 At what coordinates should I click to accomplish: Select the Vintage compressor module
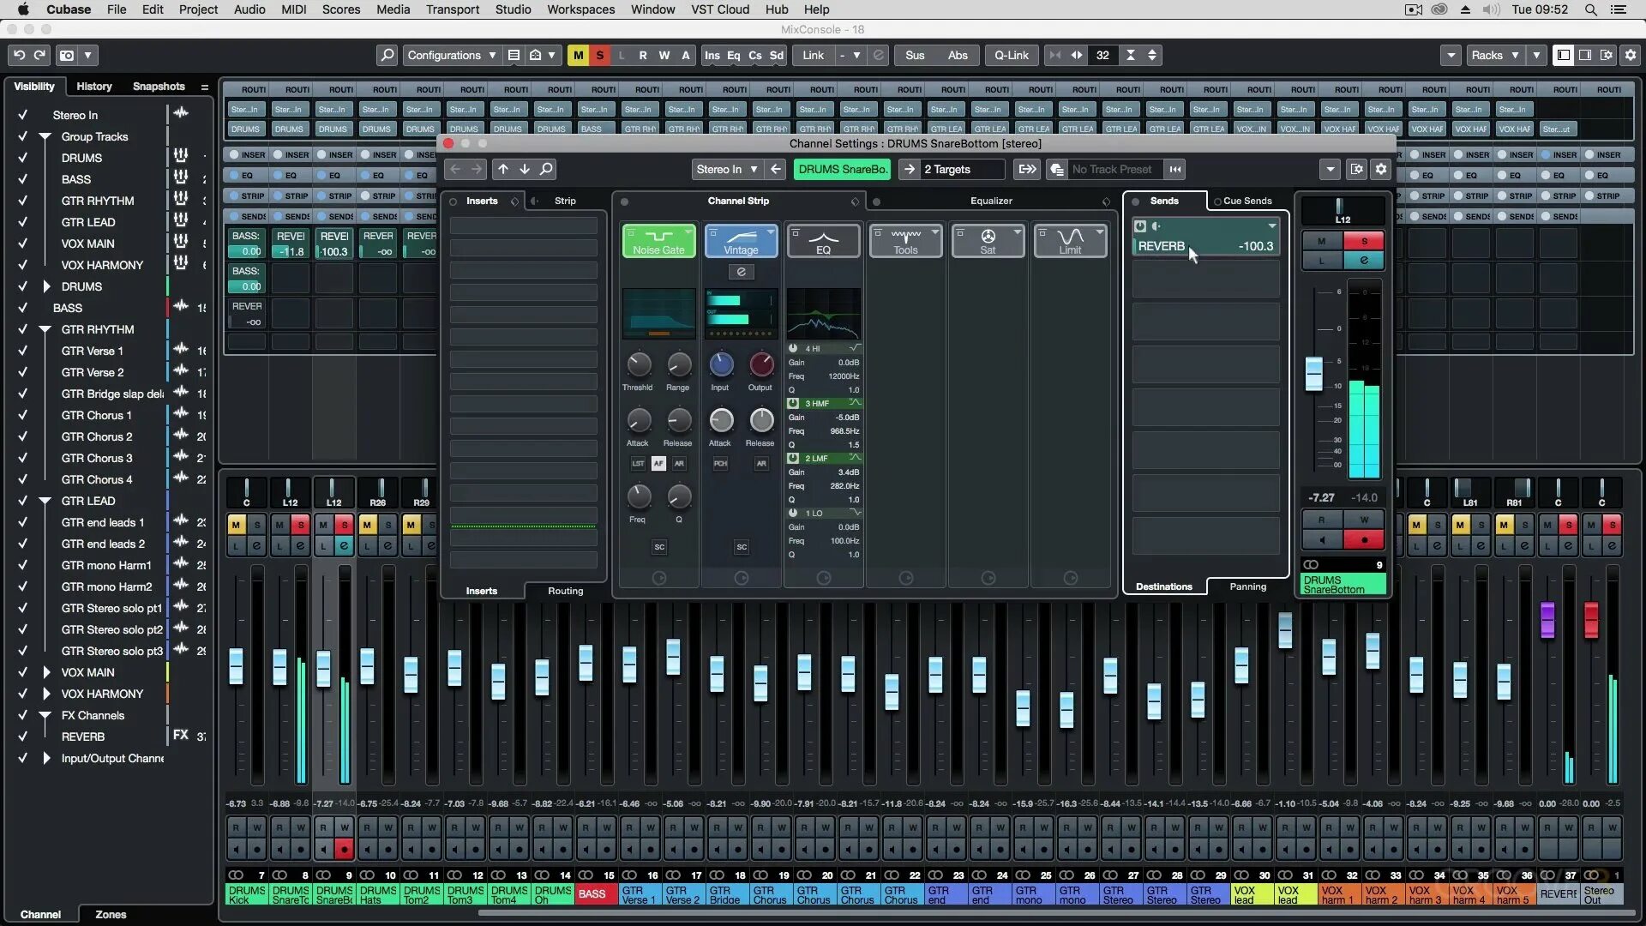[741, 241]
